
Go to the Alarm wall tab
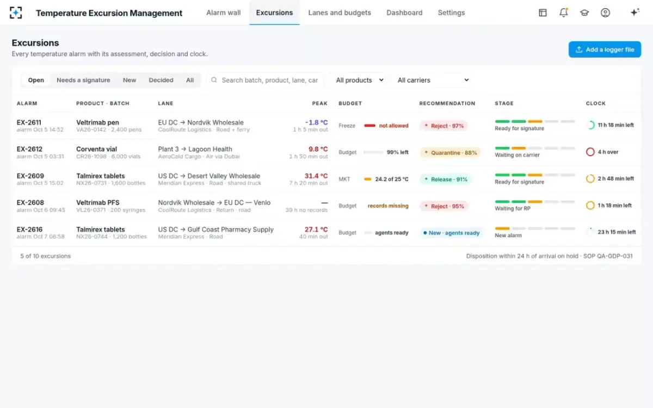point(224,13)
